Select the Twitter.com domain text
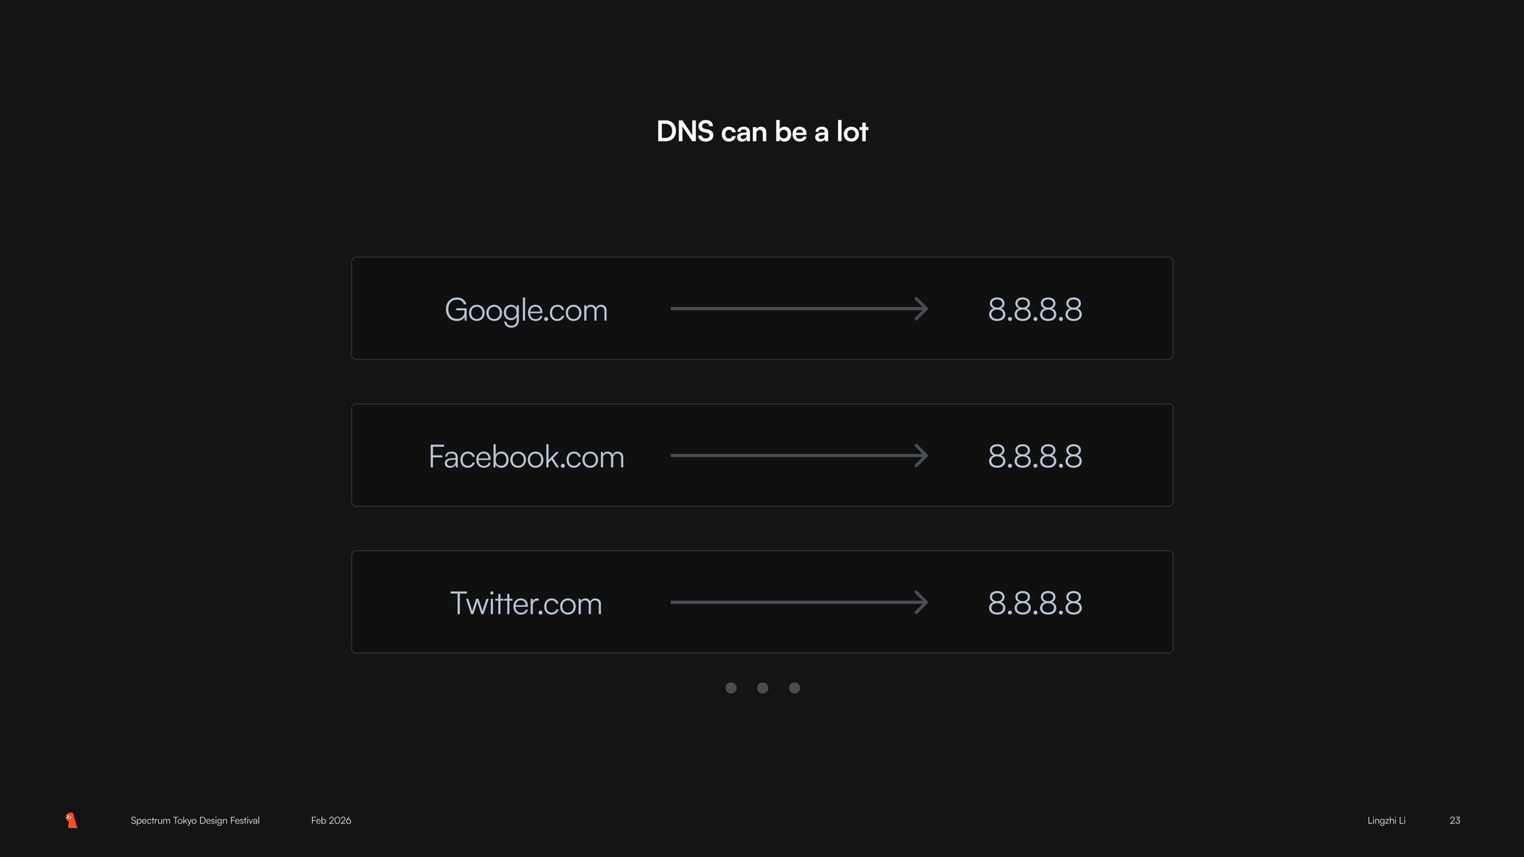Screen dimensions: 1524x857 click(525, 603)
